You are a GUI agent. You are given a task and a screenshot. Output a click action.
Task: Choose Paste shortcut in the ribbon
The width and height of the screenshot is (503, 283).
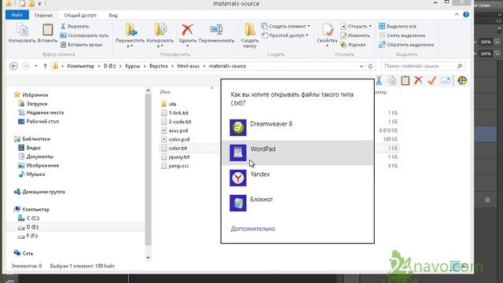tap(82, 45)
